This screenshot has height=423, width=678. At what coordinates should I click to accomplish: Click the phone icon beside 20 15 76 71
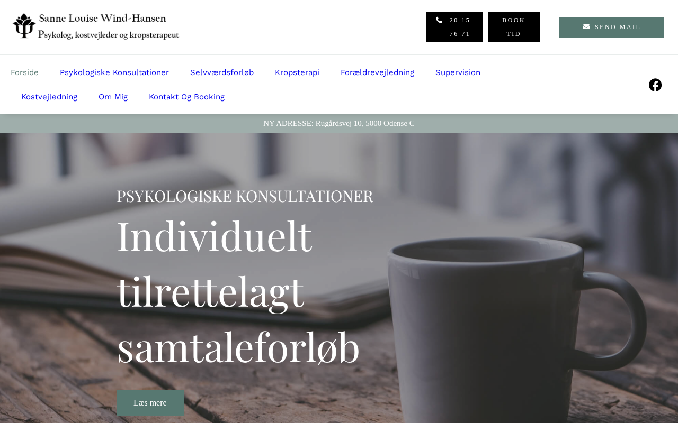pos(439,20)
